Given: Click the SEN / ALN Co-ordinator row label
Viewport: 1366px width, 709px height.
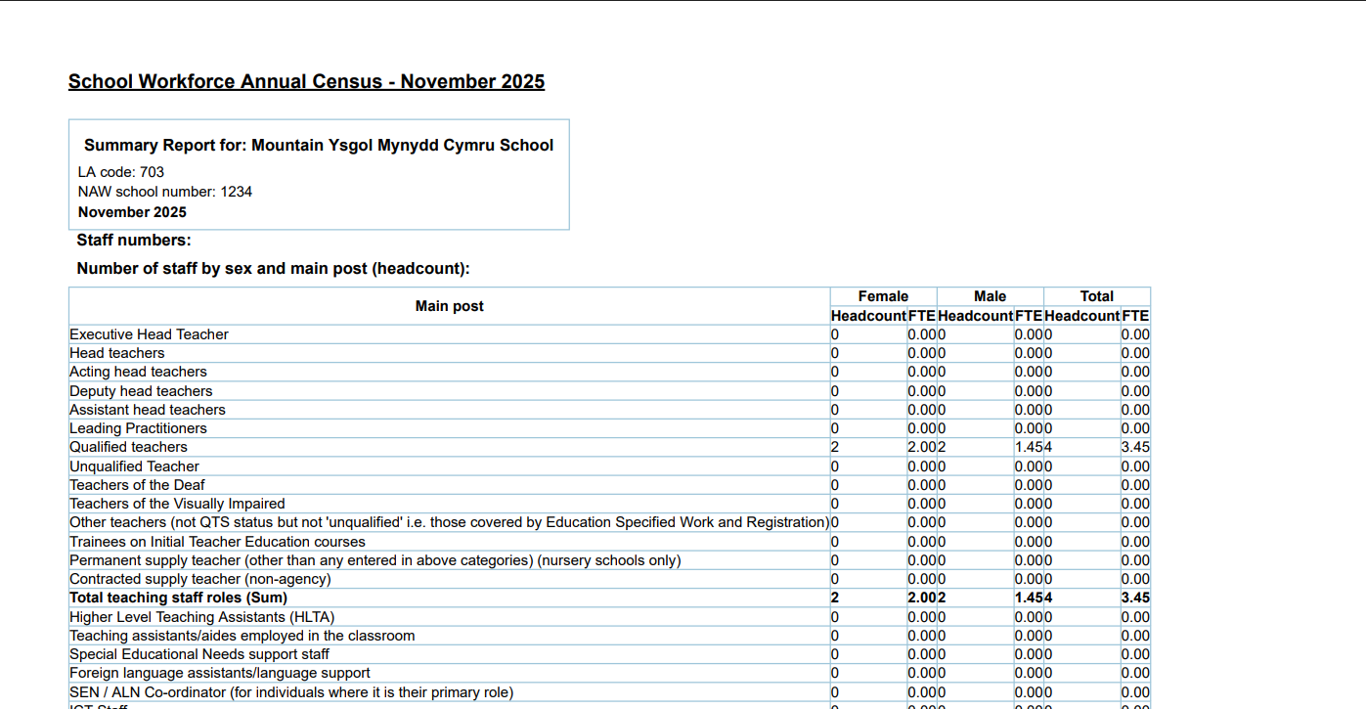Looking at the screenshot, I should 291,692.
